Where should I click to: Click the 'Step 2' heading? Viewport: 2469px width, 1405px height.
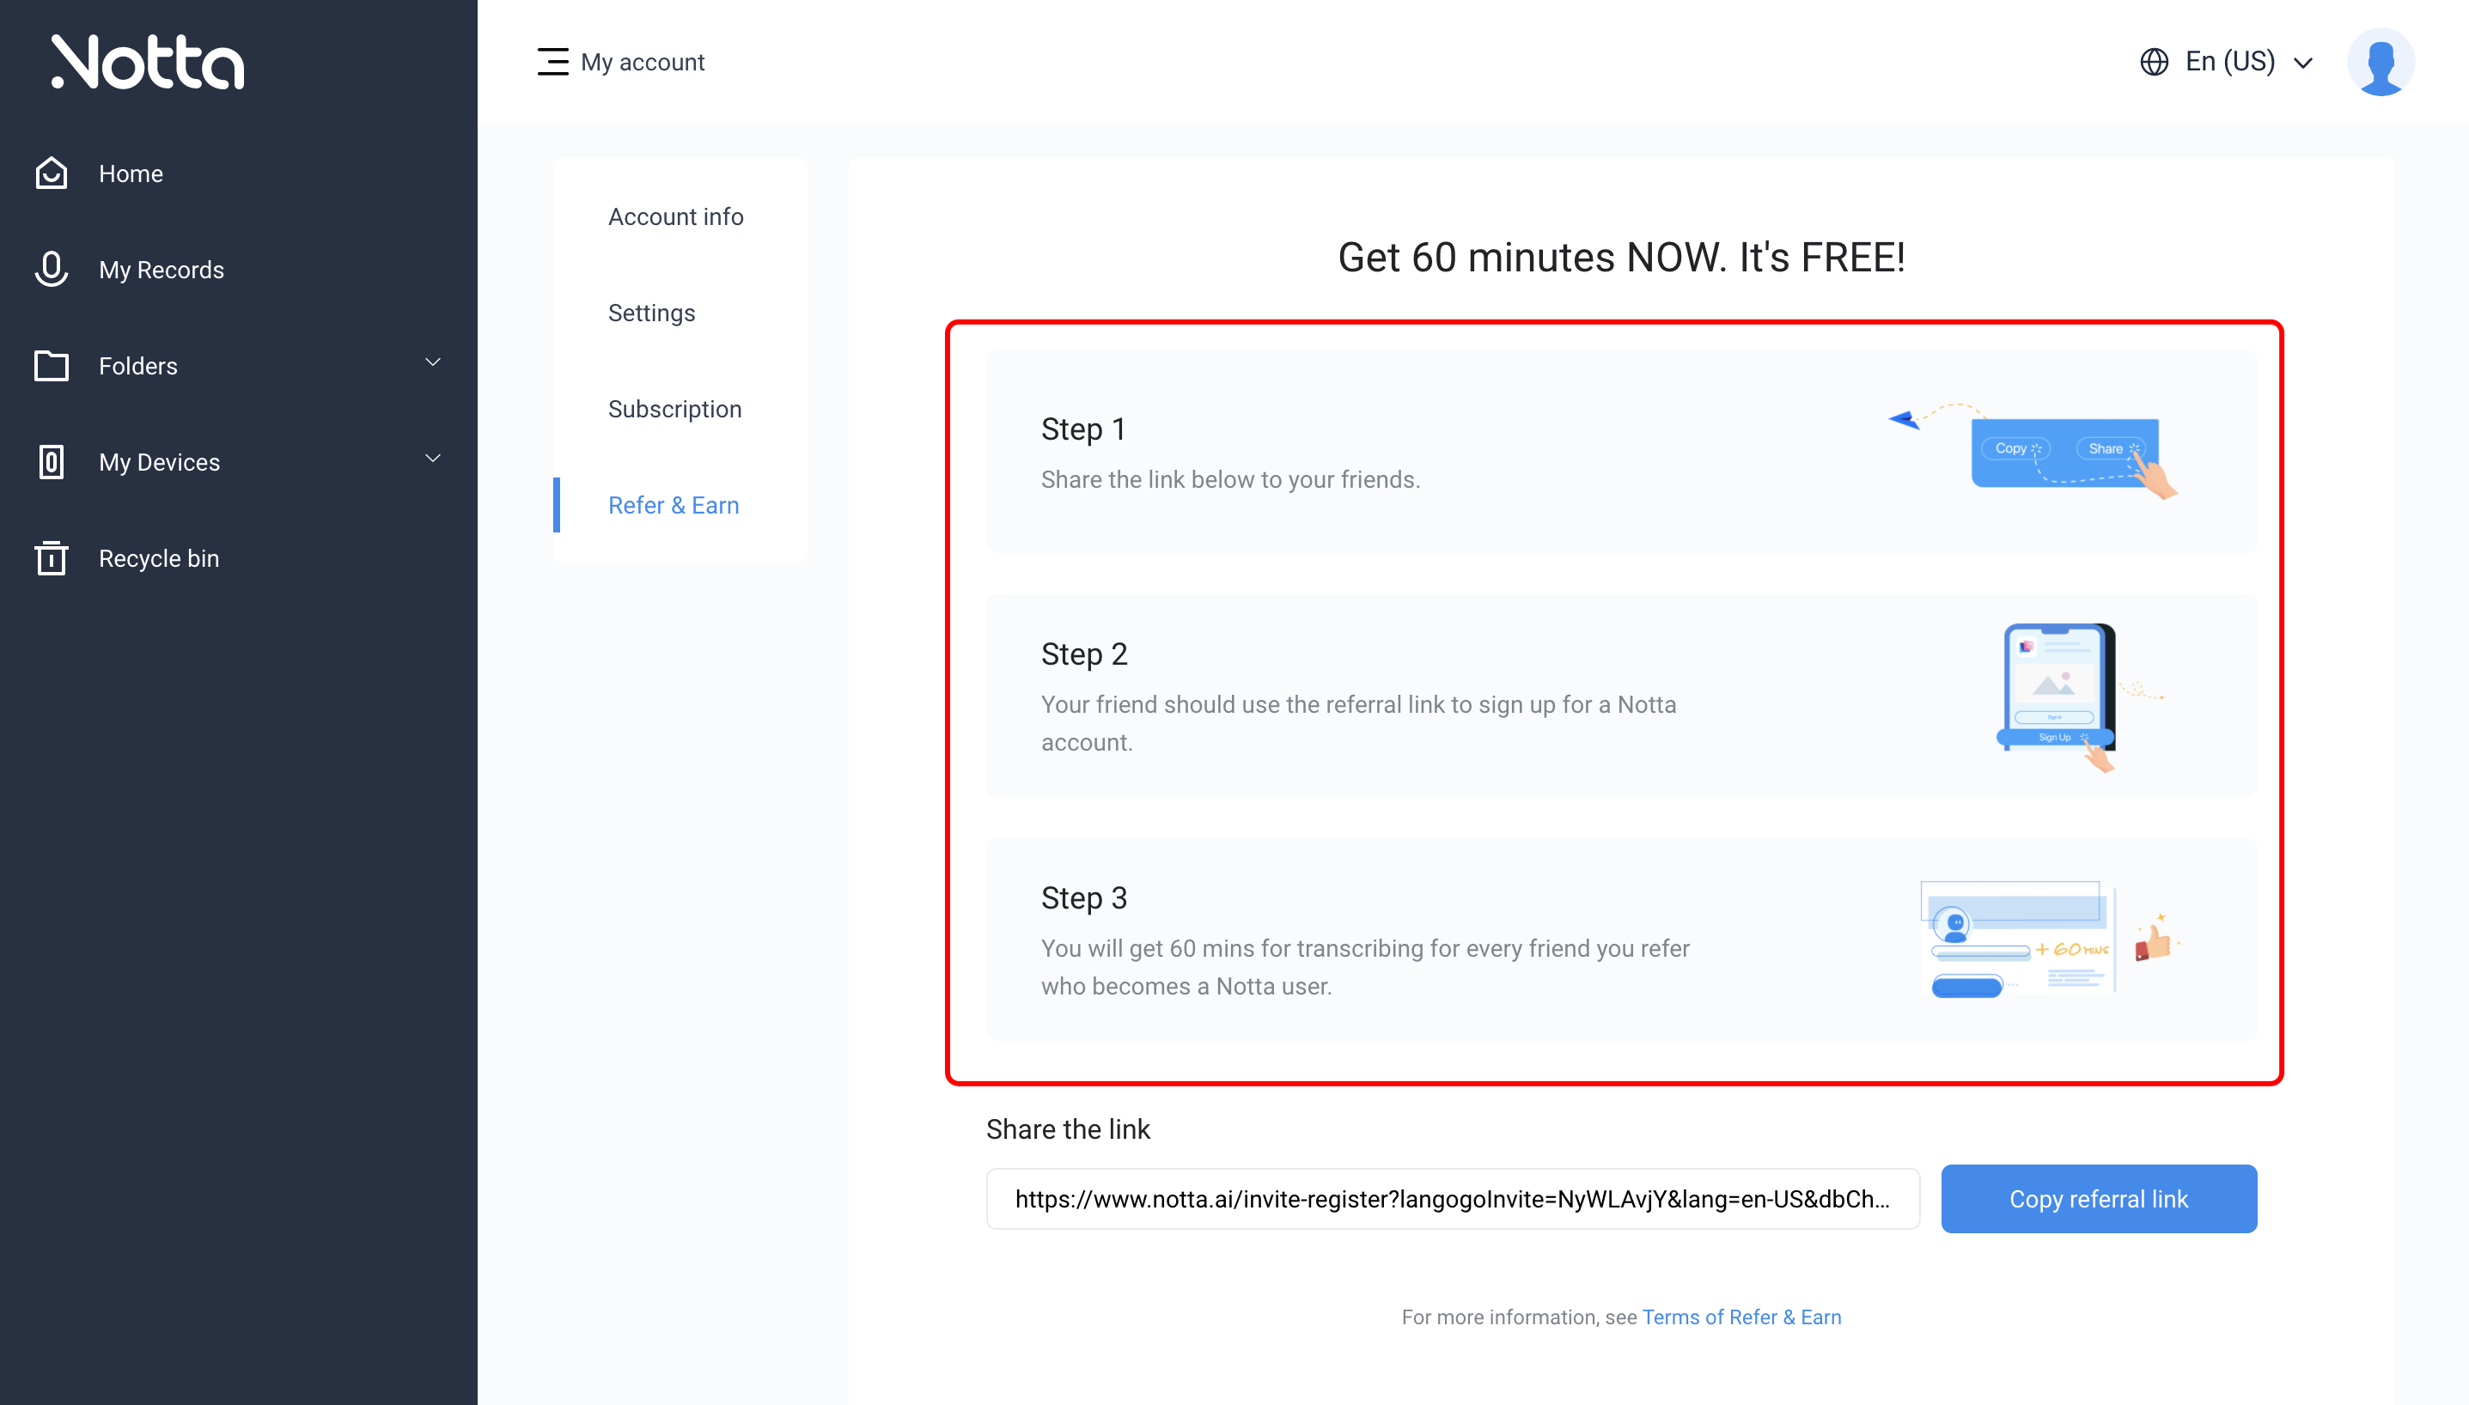click(1084, 654)
